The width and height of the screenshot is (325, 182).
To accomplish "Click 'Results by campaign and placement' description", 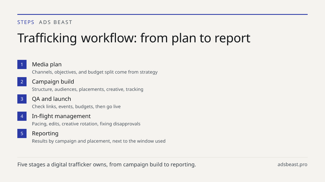I will [99, 141].
